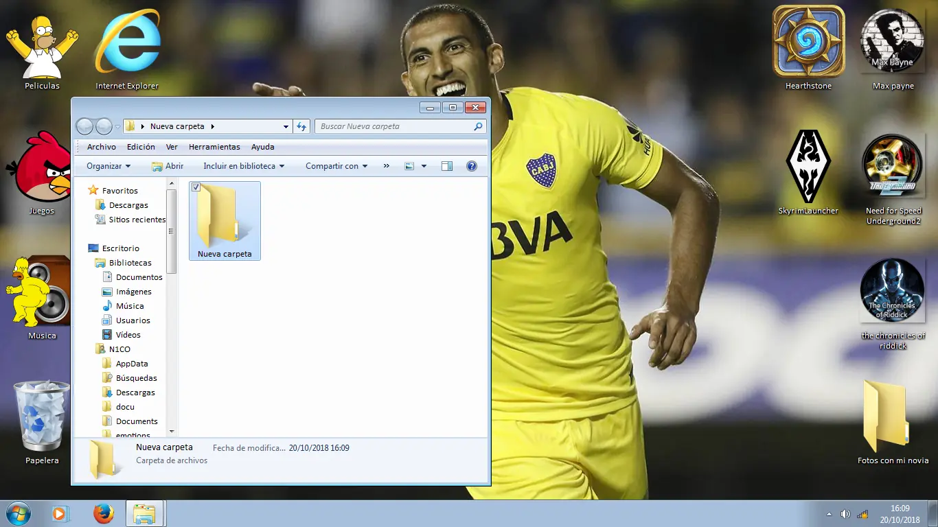Image resolution: width=938 pixels, height=527 pixels.
Task: Open the Juegos Angry Birds icon
Action: (x=42, y=173)
